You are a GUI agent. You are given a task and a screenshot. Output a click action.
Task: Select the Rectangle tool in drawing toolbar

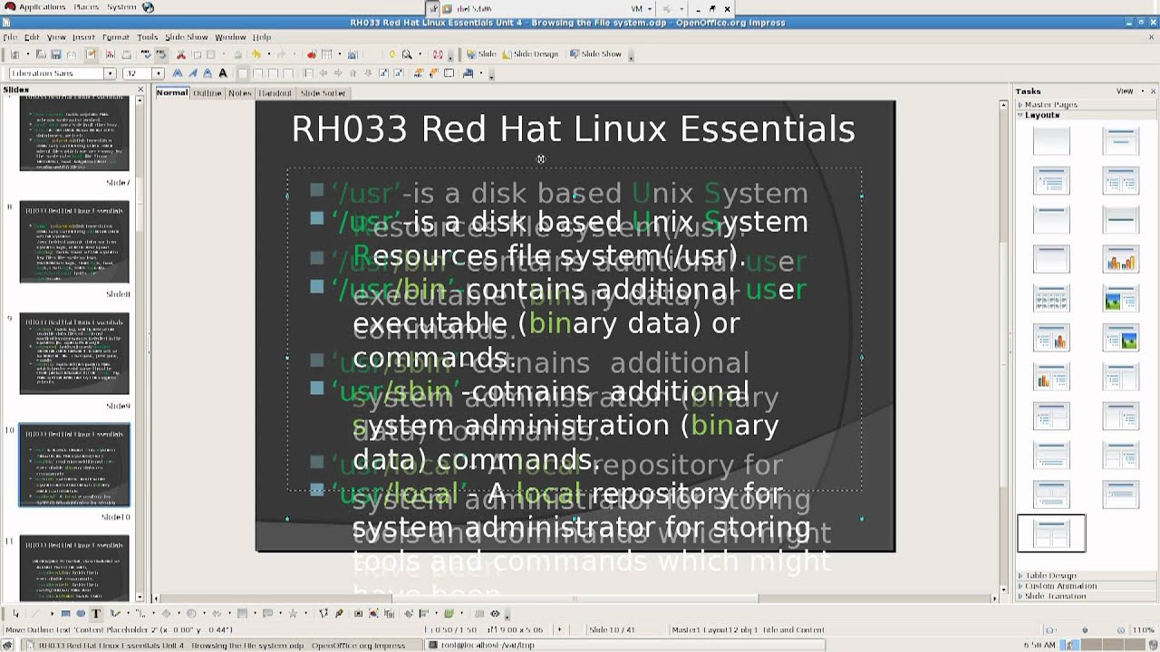tap(66, 614)
